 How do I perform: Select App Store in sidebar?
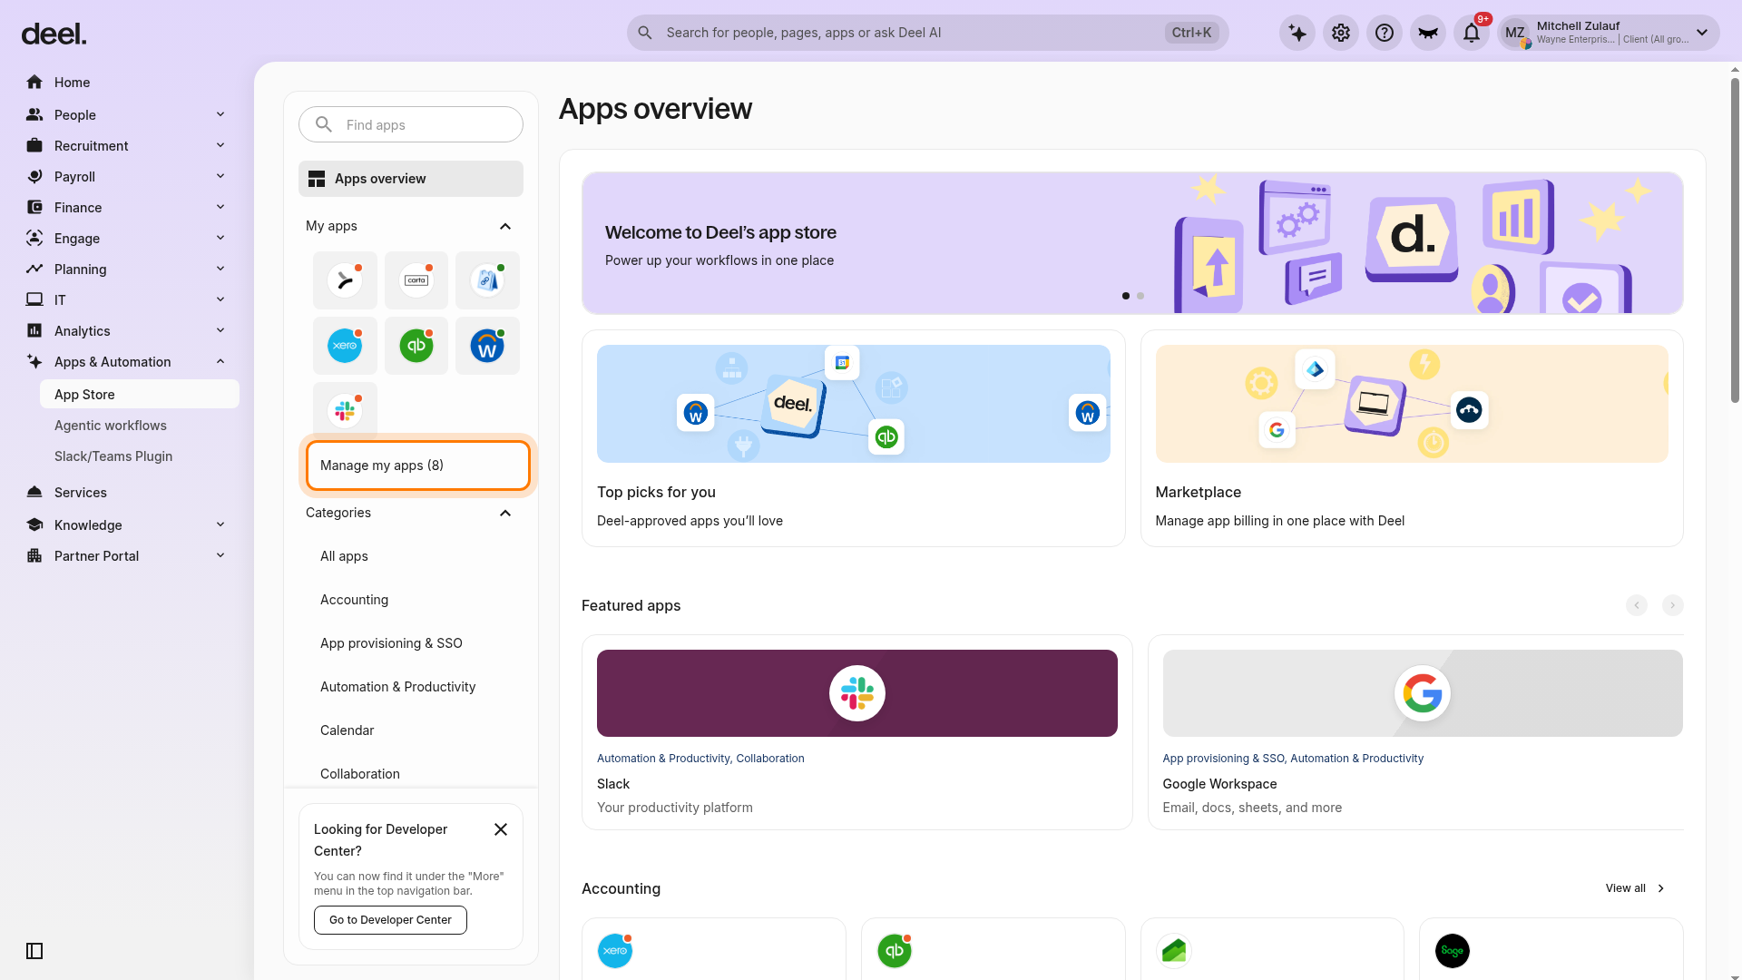(x=140, y=395)
